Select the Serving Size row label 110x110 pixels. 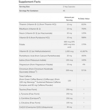[x=25, y=7]
